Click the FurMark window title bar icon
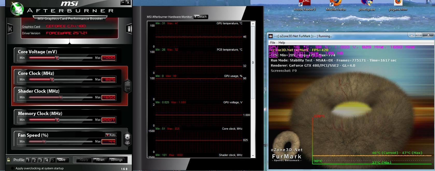Image resolution: width=435 pixels, height=171 pixels. click(270, 36)
